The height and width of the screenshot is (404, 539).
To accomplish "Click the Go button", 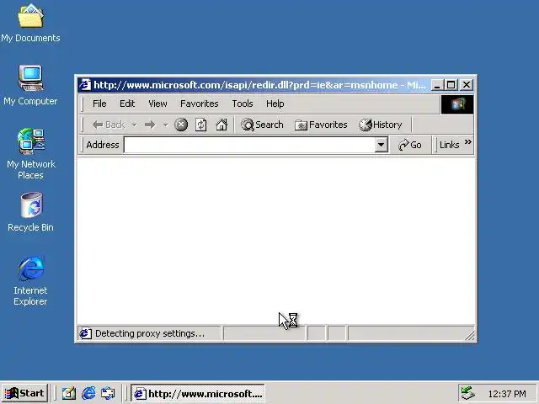I will click(410, 145).
